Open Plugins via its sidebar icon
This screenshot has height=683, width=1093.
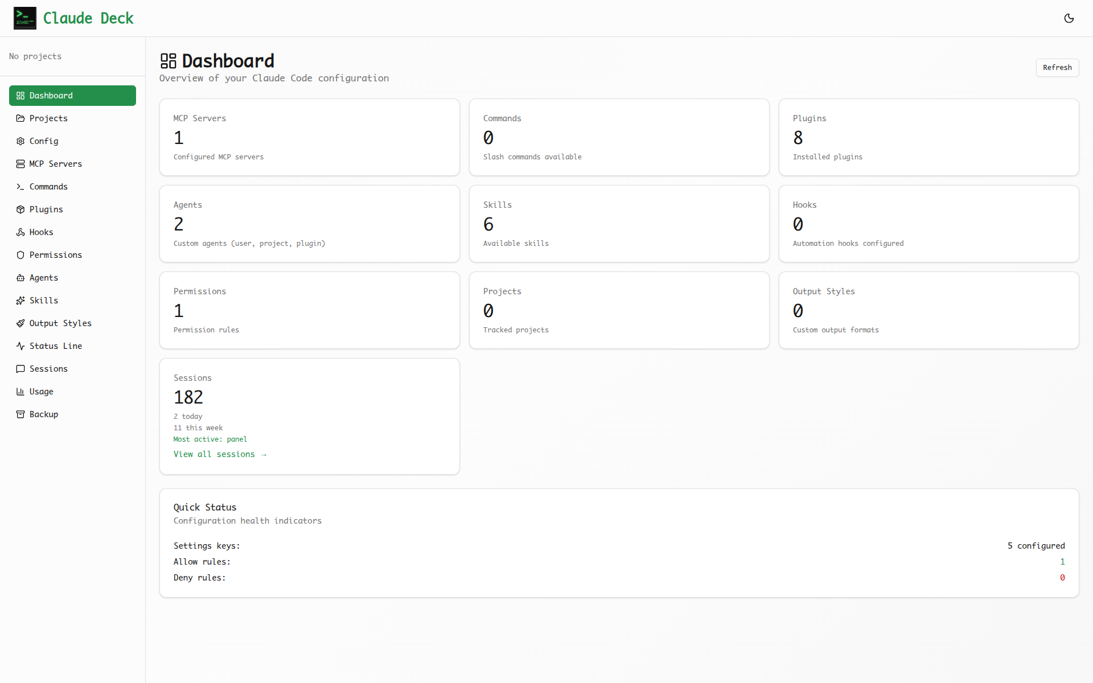pyautogui.click(x=20, y=209)
